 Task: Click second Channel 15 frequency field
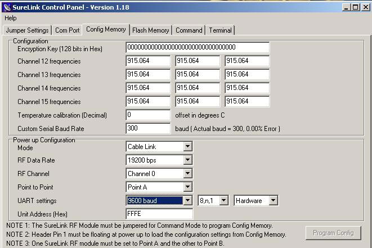pos(198,101)
